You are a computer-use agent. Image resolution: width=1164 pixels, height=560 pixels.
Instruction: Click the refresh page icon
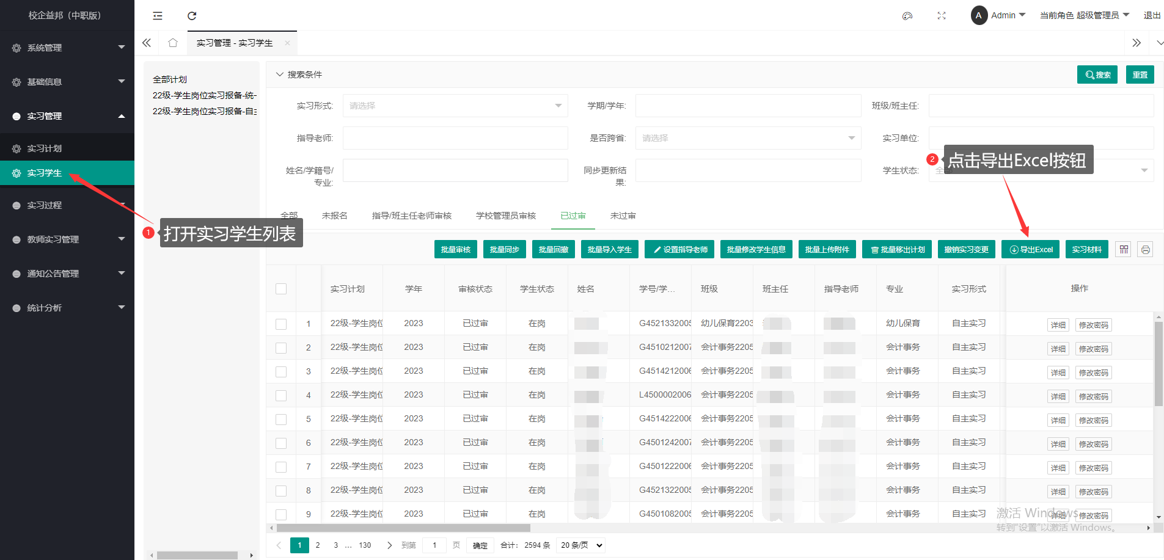coord(192,16)
